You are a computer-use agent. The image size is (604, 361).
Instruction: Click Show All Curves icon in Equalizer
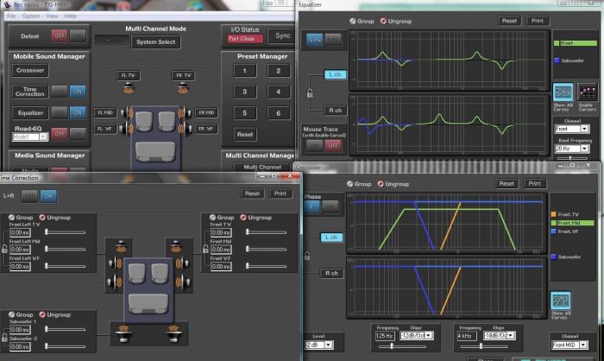563,94
